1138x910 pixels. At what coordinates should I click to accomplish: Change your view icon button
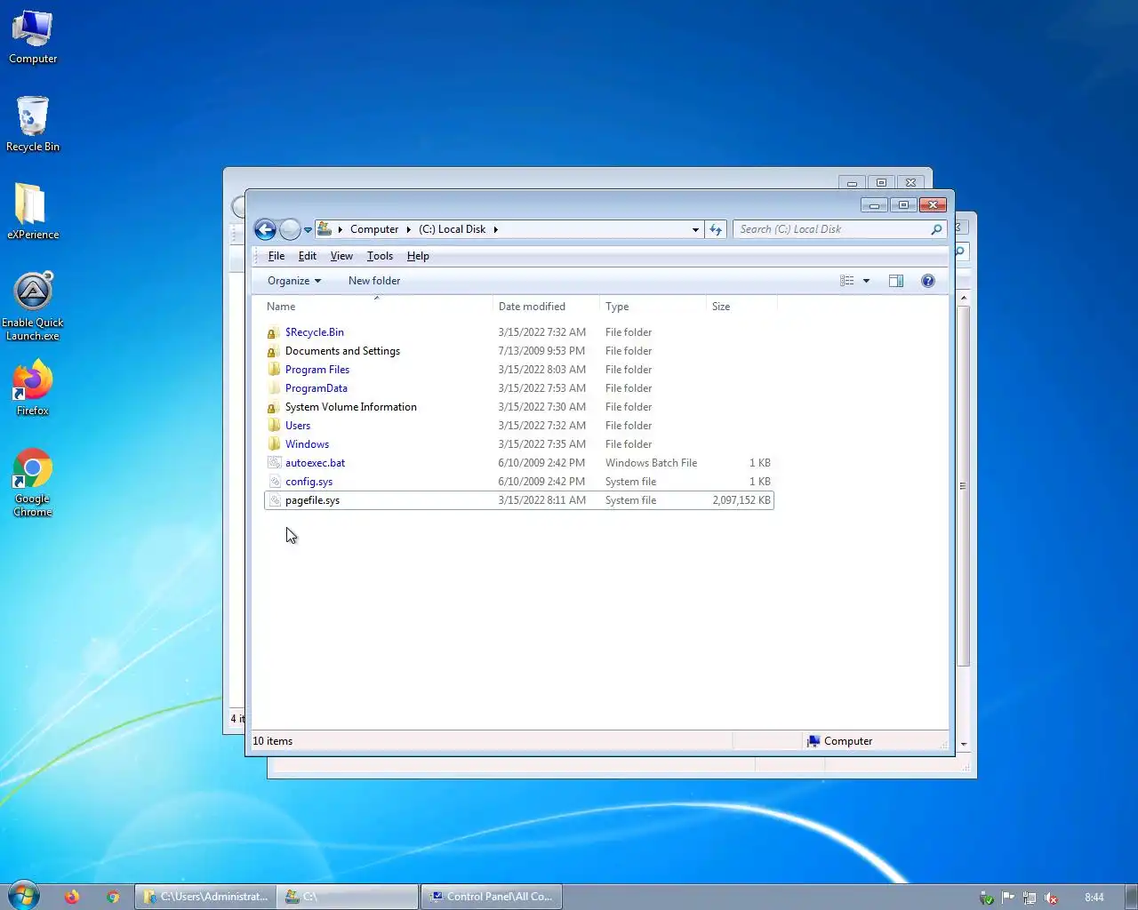point(846,281)
